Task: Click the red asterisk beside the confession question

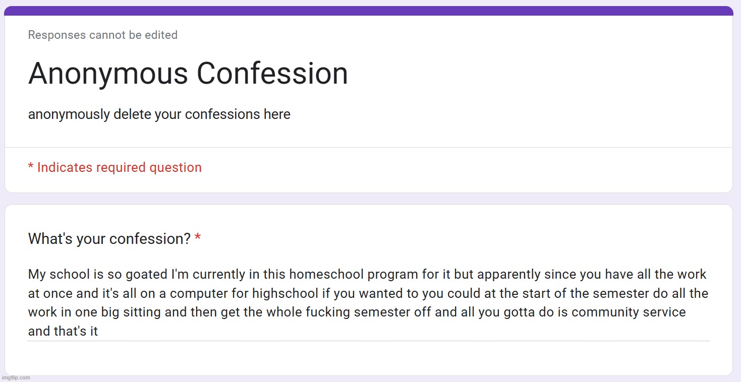Action: [x=198, y=238]
